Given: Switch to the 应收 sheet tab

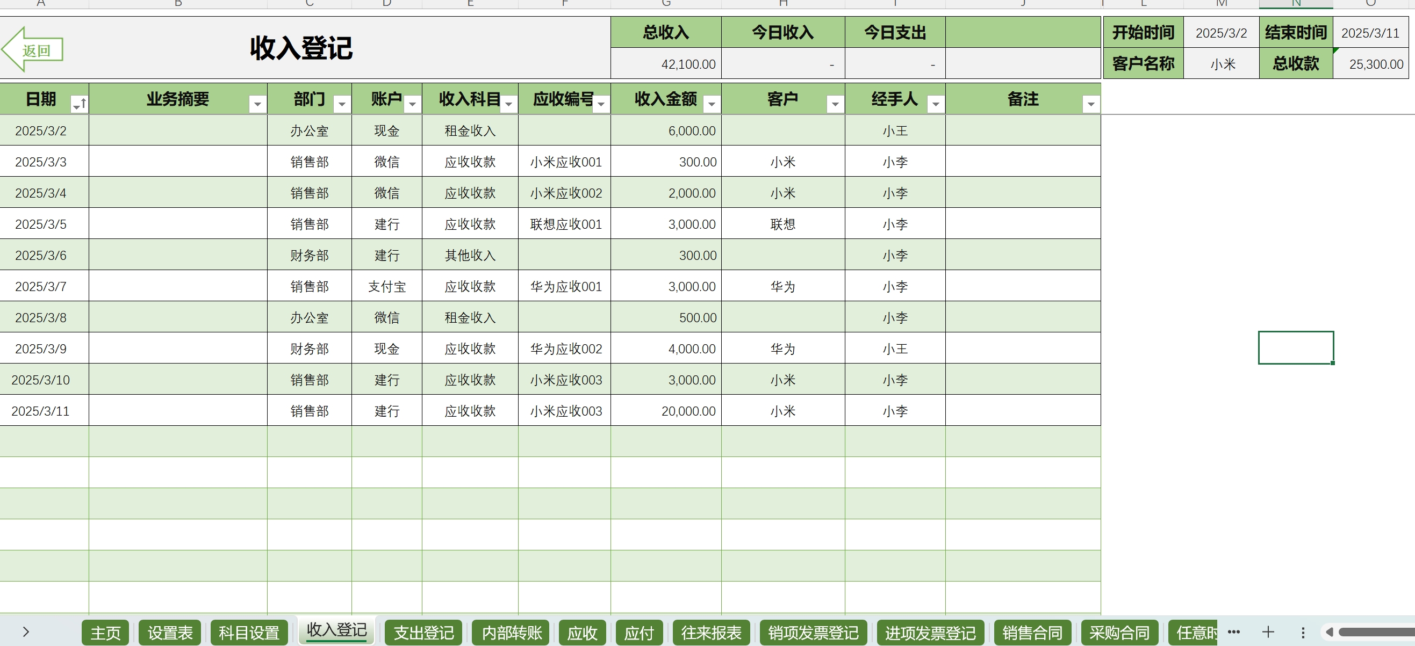Looking at the screenshot, I should coord(582,633).
